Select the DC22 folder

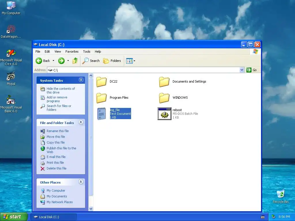[101, 81]
